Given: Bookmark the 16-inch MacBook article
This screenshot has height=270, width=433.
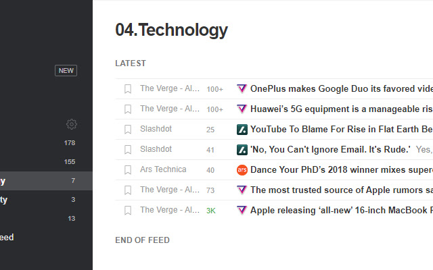Looking at the screenshot, I should pos(127,211).
